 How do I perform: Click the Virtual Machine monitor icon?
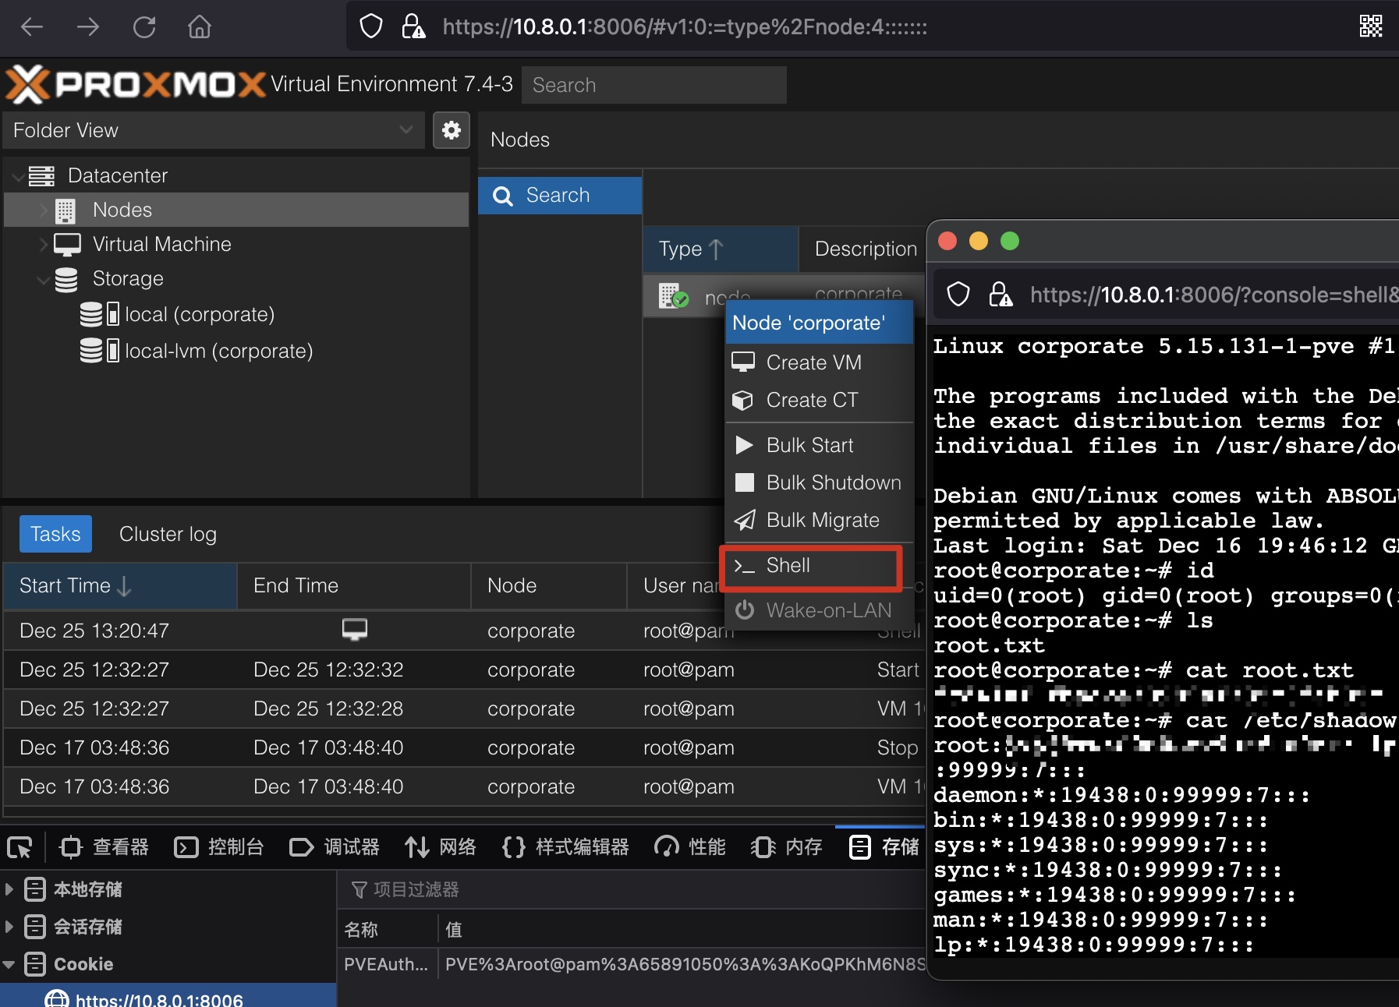click(67, 245)
